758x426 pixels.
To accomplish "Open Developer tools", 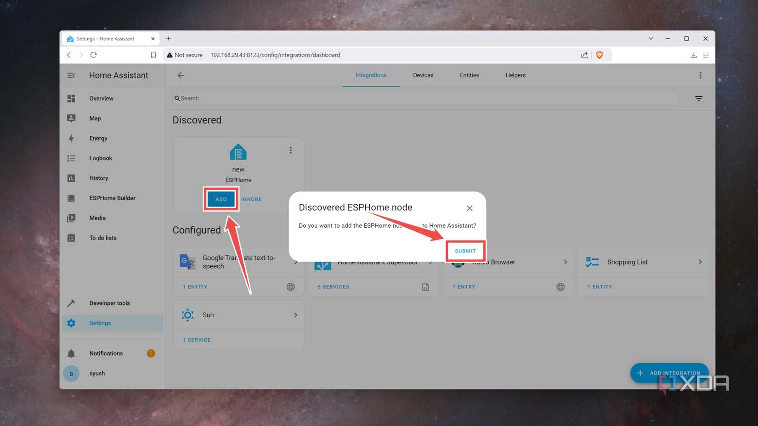I will click(113, 303).
